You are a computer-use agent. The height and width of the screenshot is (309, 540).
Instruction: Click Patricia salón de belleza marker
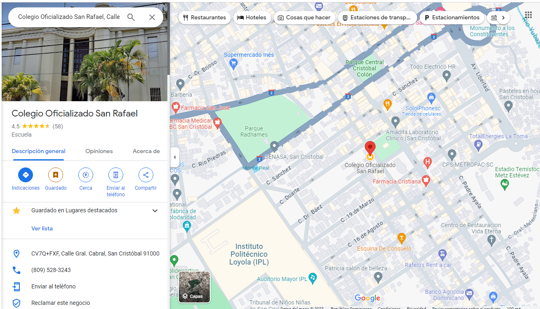[378, 278]
